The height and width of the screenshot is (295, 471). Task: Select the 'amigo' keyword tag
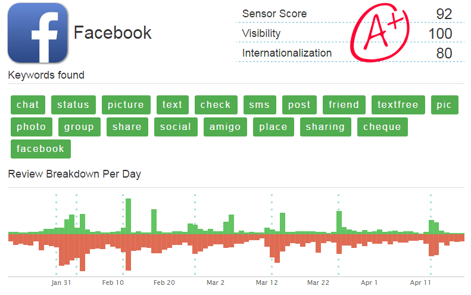pos(225,127)
